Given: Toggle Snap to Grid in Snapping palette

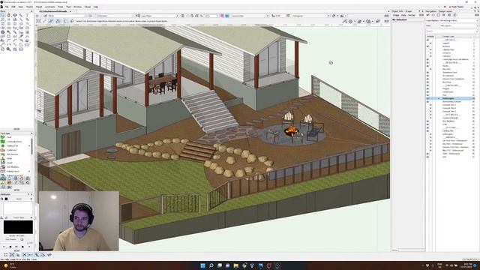Looking at the screenshot, I should [x=6, y=255].
